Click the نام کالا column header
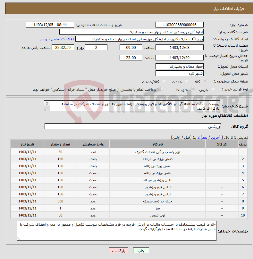The width and height of the screenshot is (253, 259). [x=157, y=144]
